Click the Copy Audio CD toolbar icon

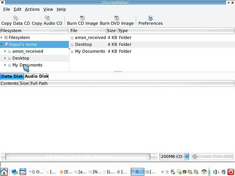point(47,18)
